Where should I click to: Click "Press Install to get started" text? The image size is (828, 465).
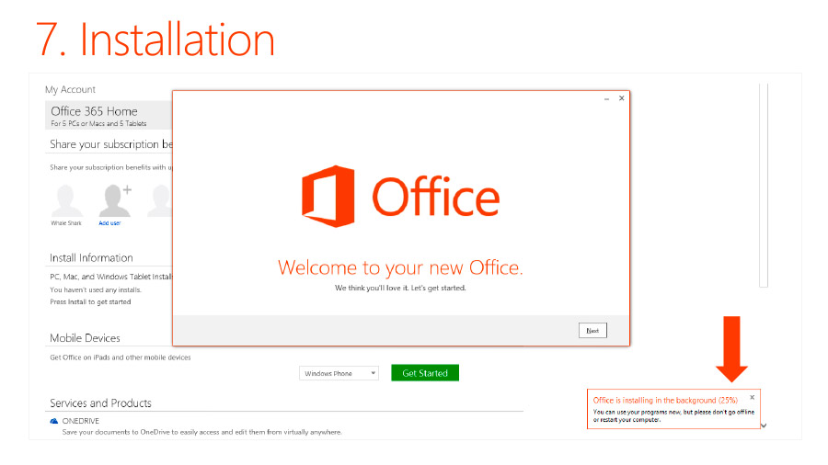[x=90, y=302]
